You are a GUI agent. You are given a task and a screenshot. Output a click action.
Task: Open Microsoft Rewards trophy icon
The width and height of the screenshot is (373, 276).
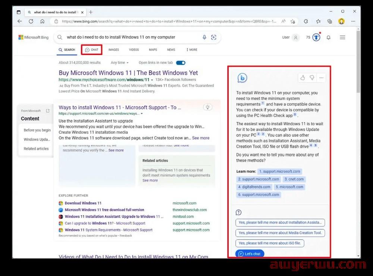(316, 37)
